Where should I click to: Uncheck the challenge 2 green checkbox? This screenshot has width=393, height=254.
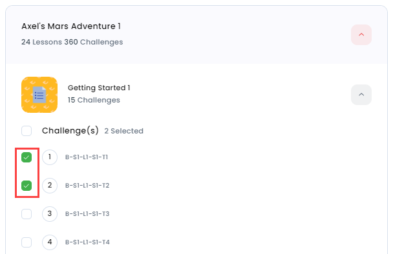pyautogui.click(x=27, y=186)
